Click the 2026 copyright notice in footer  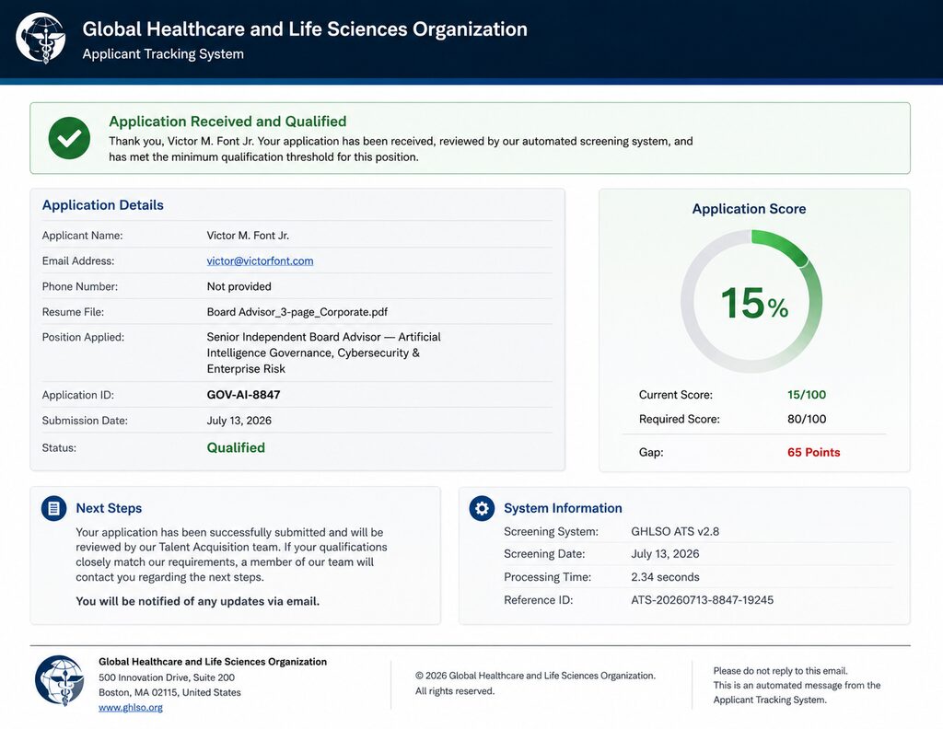click(535, 683)
